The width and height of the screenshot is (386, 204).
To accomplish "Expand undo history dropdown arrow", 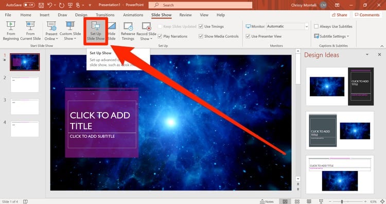I will pos(55,5).
